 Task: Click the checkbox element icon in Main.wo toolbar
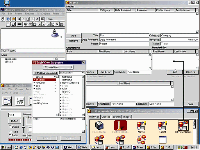[x=53, y=24]
